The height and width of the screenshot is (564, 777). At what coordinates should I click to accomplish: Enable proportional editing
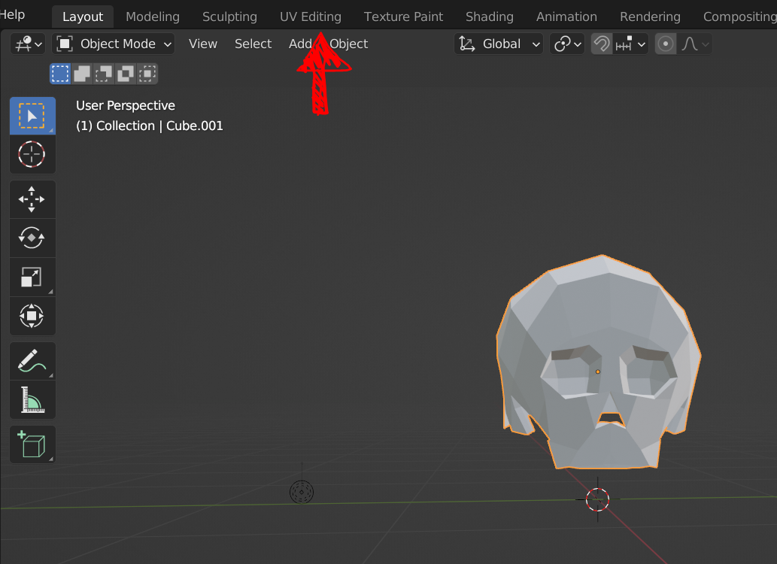click(665, 44)
